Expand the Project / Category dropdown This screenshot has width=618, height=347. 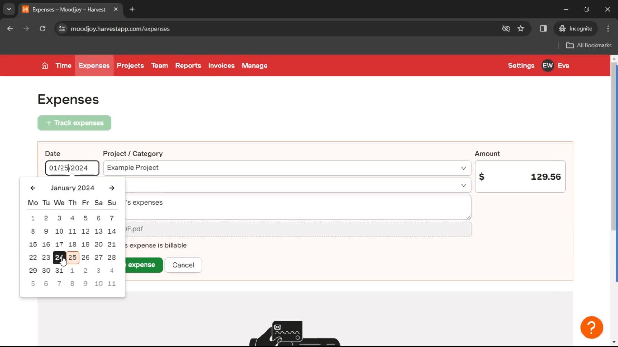pyautogui.click(x=464, y=167)
